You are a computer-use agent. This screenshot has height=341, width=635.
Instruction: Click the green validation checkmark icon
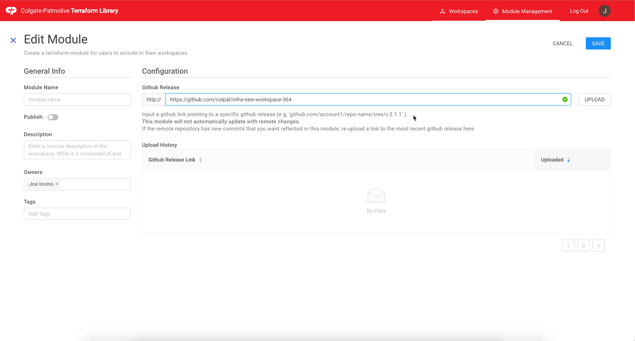pyautogui.click(x=565, y=99)
